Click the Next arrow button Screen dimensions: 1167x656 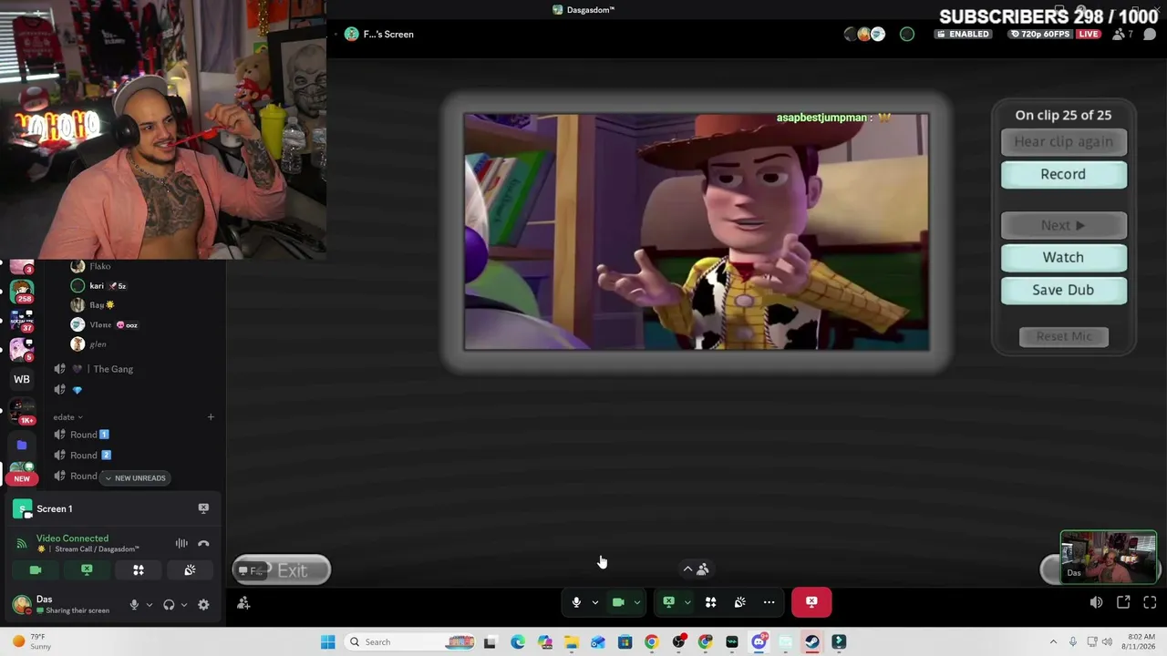coord(1063,225)
